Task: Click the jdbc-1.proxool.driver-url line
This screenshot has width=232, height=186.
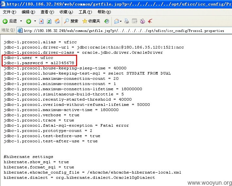Action: point(94,47)
